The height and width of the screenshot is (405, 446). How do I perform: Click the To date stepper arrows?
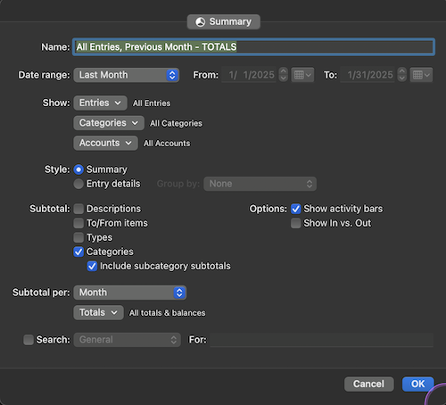coord(402,75)
